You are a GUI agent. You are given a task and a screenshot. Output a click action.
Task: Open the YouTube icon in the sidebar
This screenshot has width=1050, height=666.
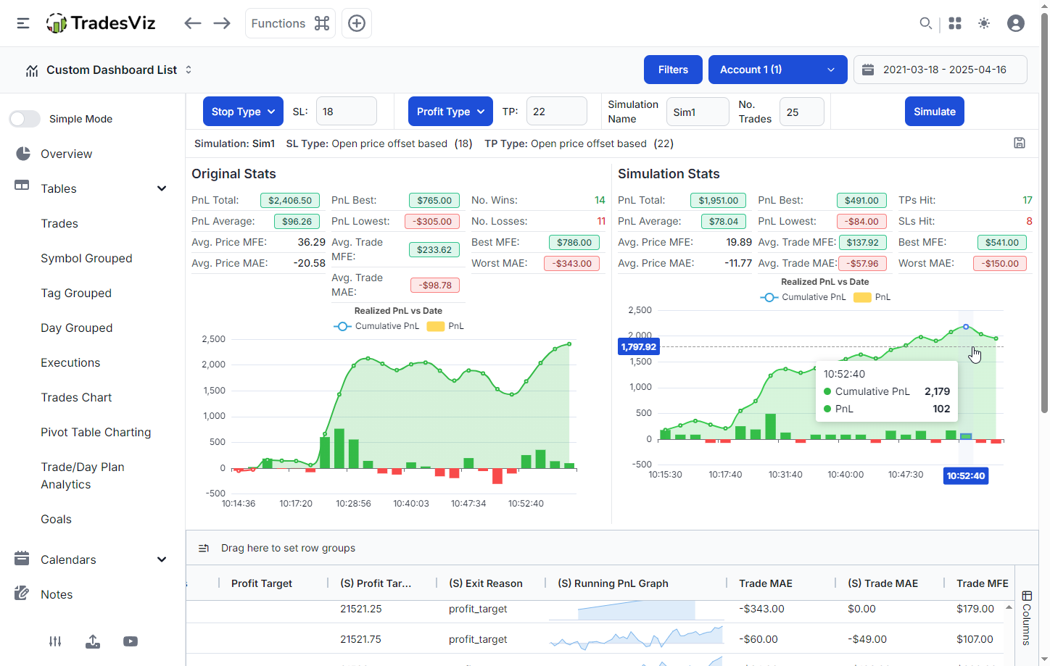pos(131,641)
